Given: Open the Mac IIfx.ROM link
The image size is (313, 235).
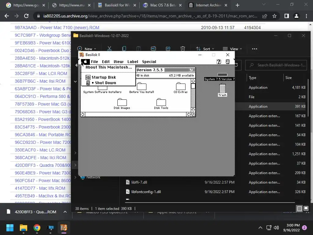Looking at the screenshot, I should click(40, 188).
